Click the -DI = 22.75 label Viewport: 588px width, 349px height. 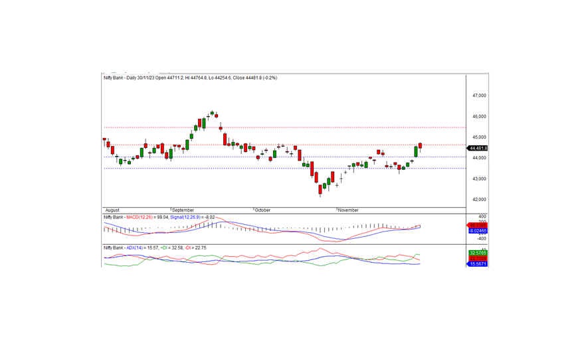(x=195, y=248)
